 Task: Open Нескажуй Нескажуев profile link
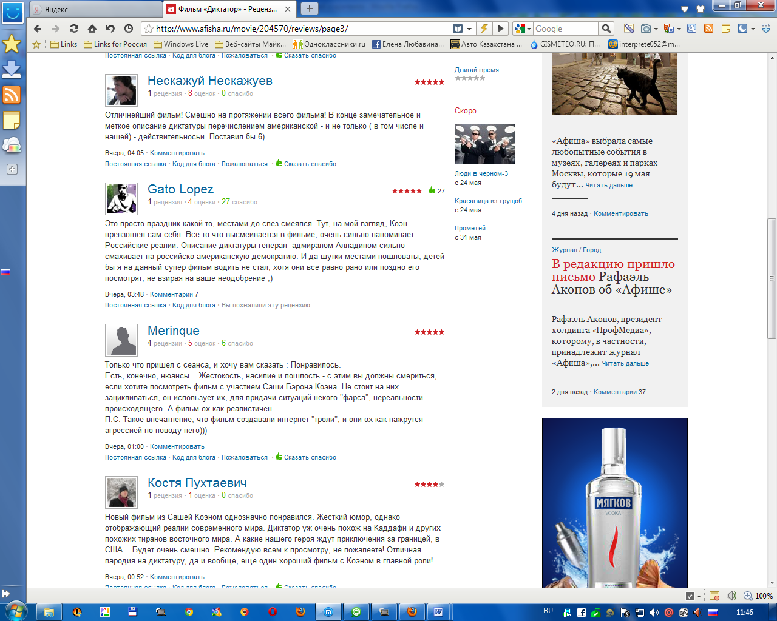(210, 81)
